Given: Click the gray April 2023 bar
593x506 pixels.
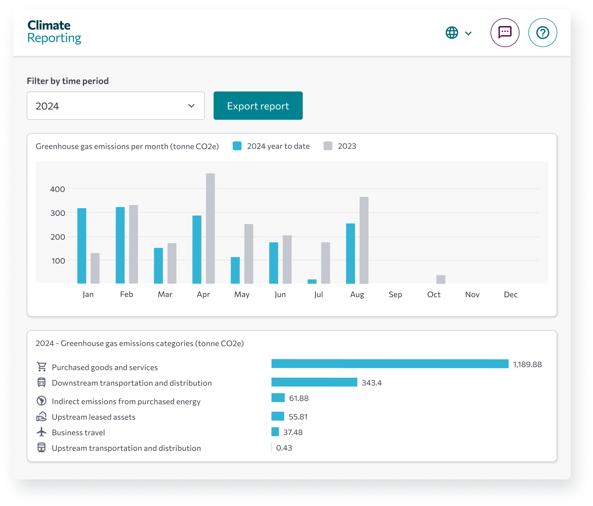Looking at the screenshot, I should pos(210,228).
